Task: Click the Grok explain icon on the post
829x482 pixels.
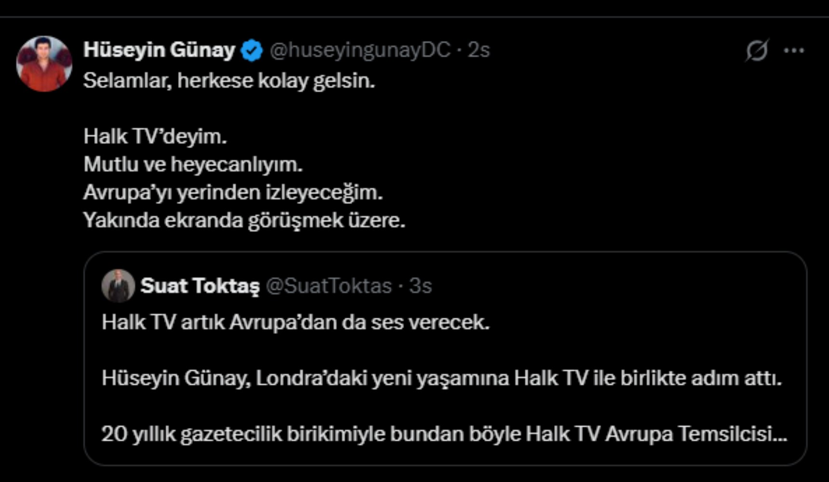Action: click(757, 50)
